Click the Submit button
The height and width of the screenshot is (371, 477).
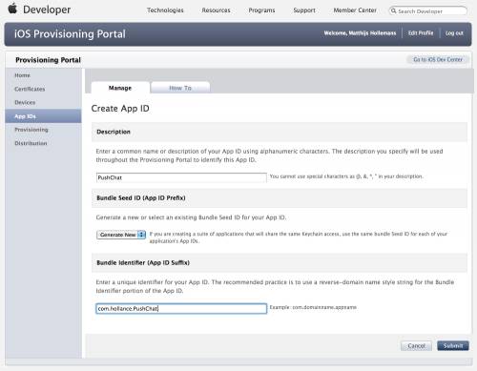453,345
